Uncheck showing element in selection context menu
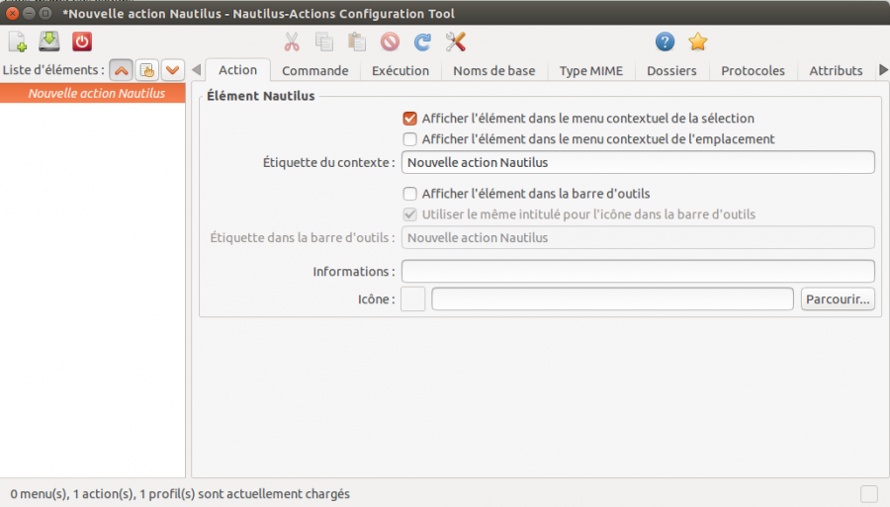The image size is (890, 507). coord(410,119)
